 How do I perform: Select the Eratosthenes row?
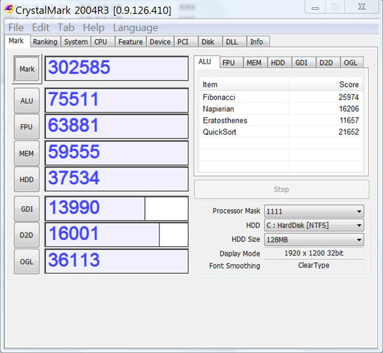pos(281,120)
